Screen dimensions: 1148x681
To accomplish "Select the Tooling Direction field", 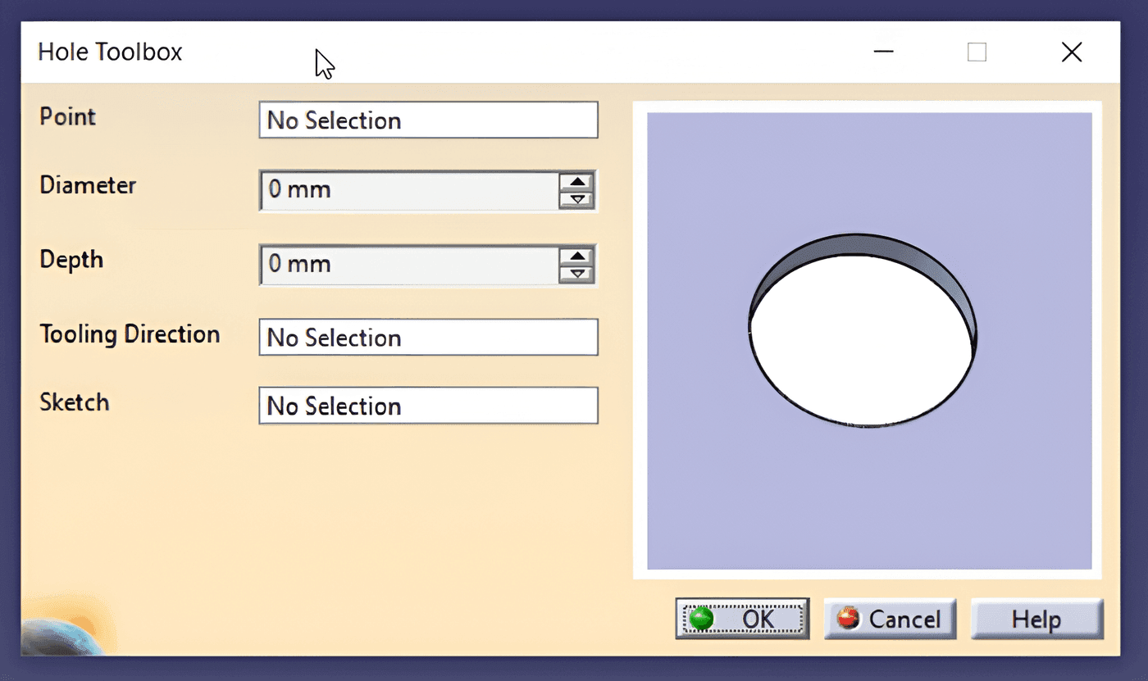I will point(428,338).
